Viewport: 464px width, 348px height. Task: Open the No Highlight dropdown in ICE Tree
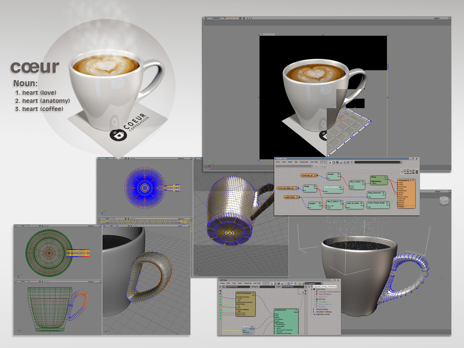314,283
